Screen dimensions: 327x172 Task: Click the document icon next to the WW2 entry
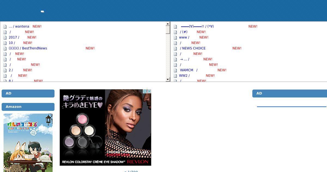(175, 76)
